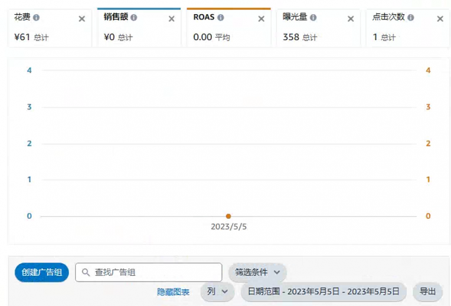
Task: Click the 导出 export button
Action: coord(427,292)
